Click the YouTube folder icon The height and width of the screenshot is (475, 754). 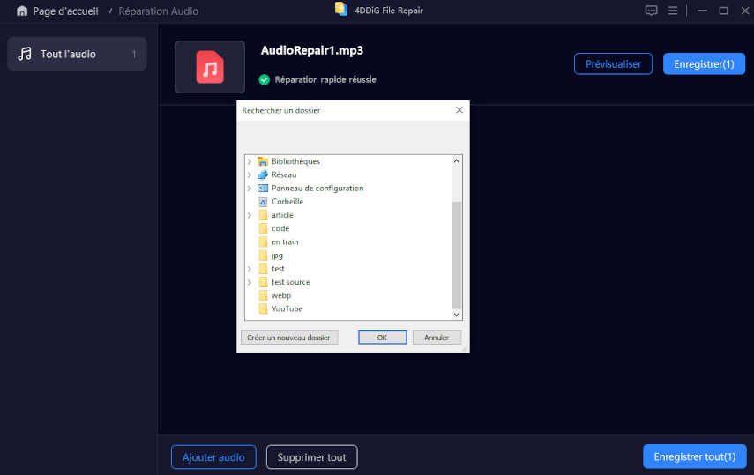pyautogui.click(x=263, y=309)
